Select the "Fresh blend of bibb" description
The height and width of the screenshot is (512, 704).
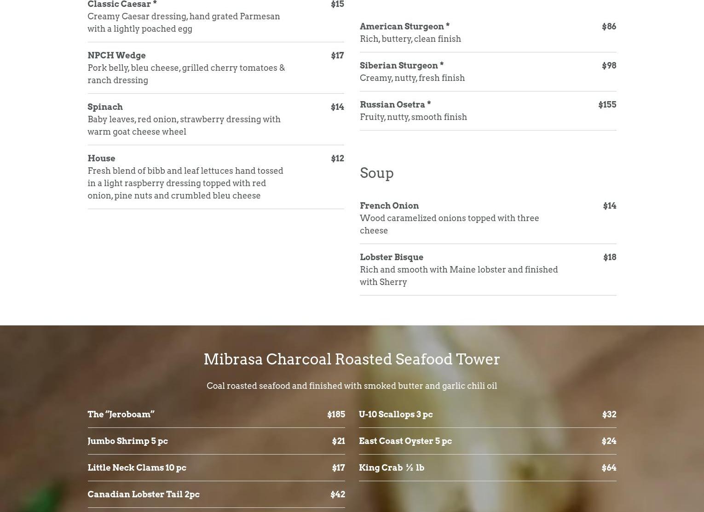point(185,183)
